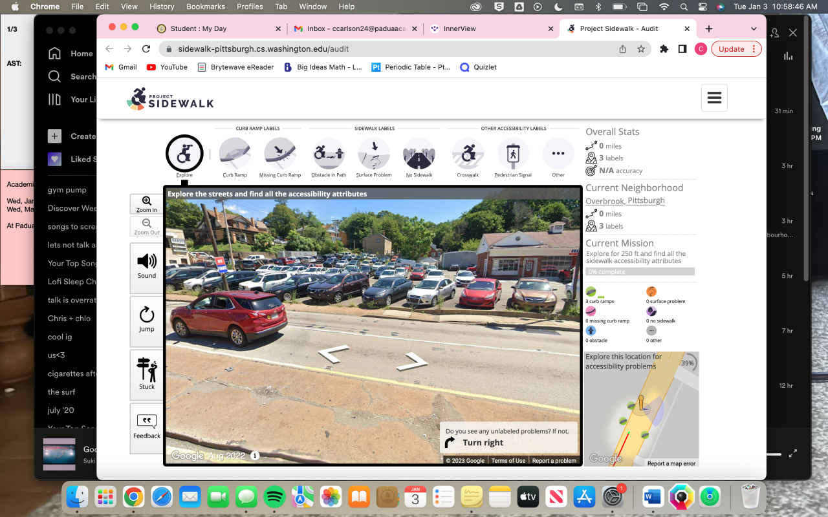Click the browser Back arrow
The width and height of the screenshot is (828, 517).
point(109,49)
